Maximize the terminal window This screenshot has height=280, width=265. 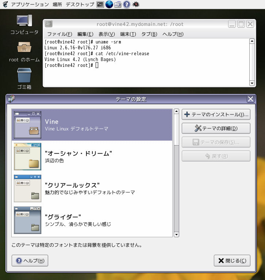point(241,24)
